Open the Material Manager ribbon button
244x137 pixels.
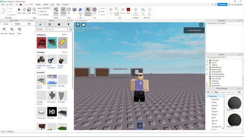88,11
